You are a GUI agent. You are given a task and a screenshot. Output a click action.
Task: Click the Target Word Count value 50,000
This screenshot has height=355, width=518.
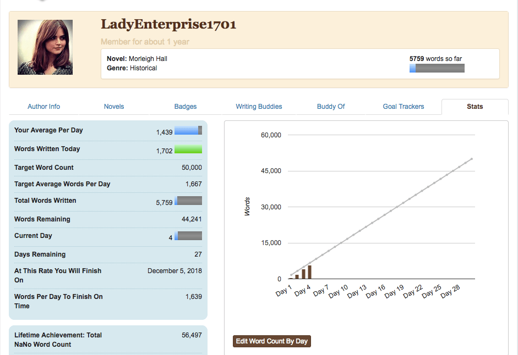click(x=192, y=168)
